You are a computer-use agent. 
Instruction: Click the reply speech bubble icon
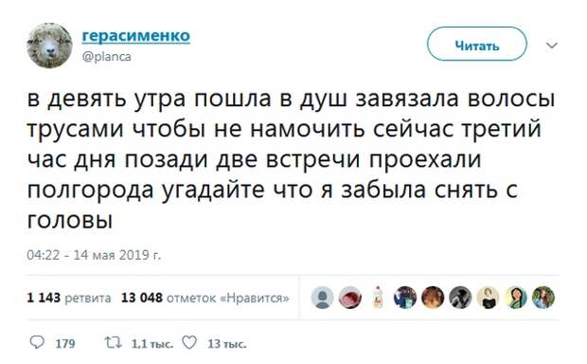click(x=37, y=342)
